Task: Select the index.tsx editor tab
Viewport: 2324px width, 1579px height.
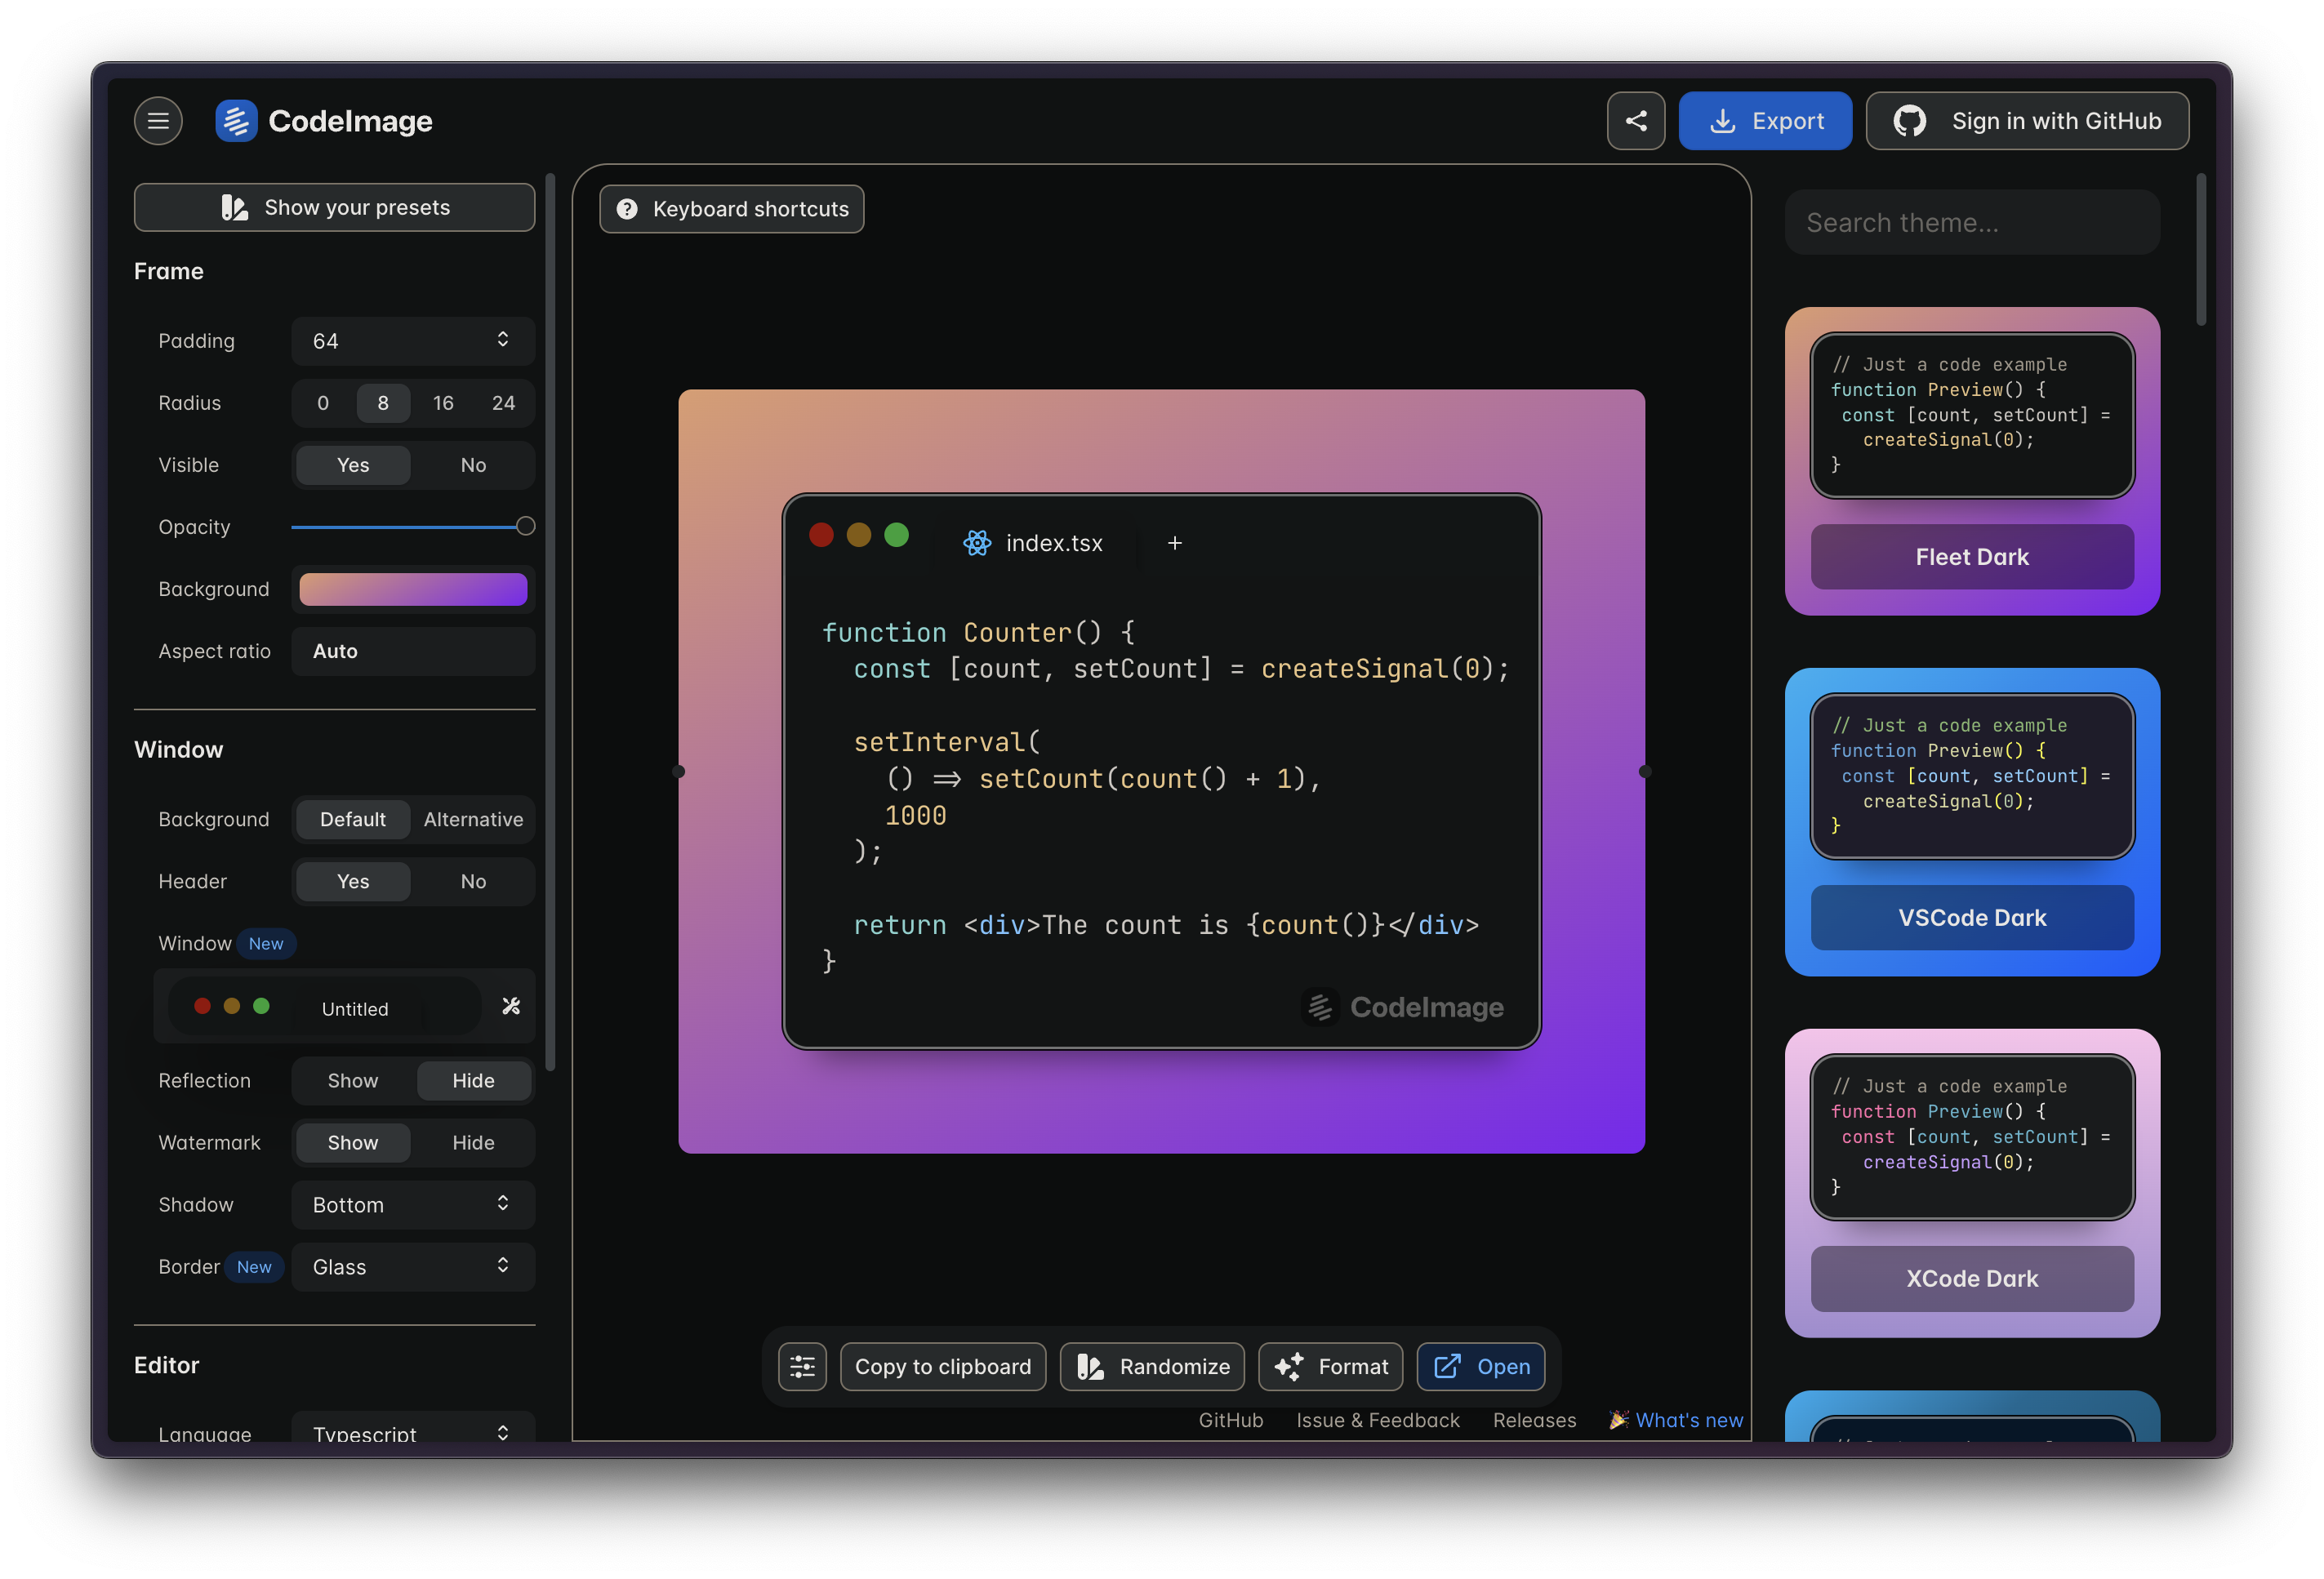Action: [1053, 543]
